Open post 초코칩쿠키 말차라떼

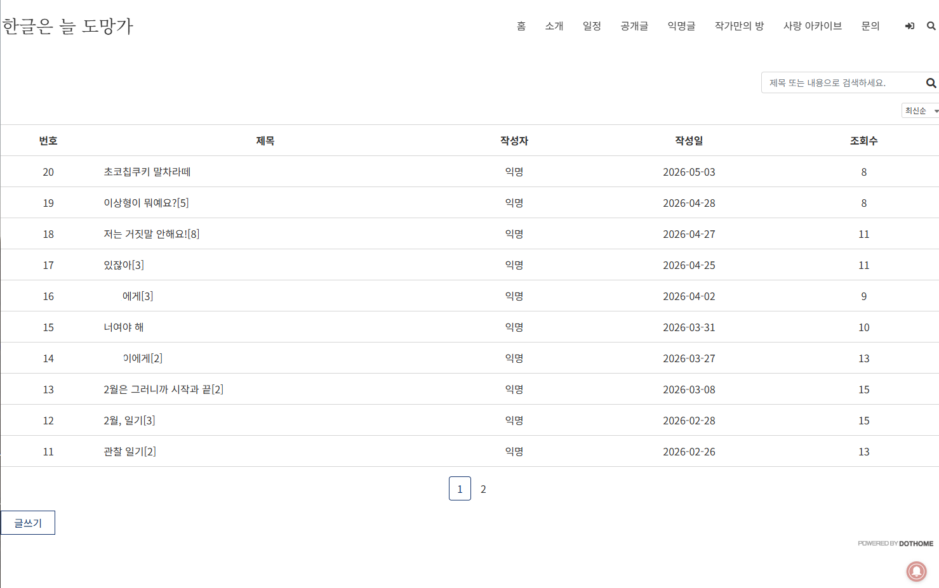(x=147, y=172)
